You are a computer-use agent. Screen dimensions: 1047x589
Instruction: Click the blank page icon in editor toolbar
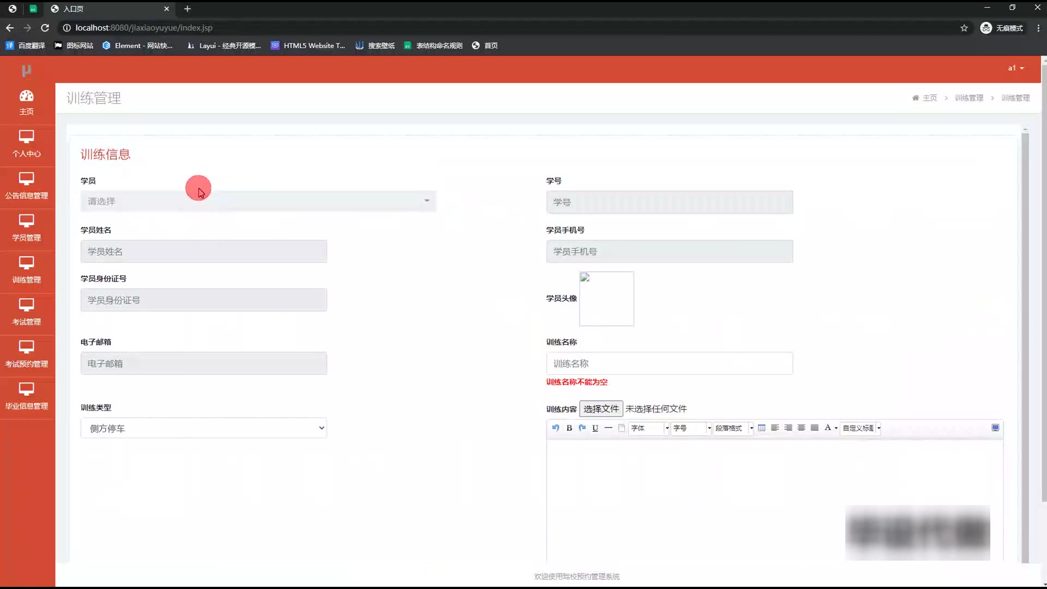point(621,428)
